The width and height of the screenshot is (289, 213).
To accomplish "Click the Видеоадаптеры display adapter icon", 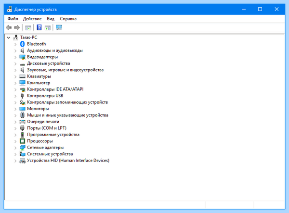I will (x=22, y=57).
